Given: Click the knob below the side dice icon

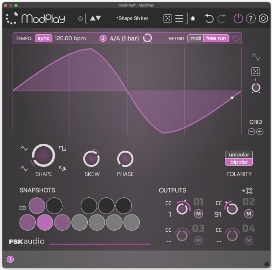Looking at the screenshot, I should pos(256,87).
